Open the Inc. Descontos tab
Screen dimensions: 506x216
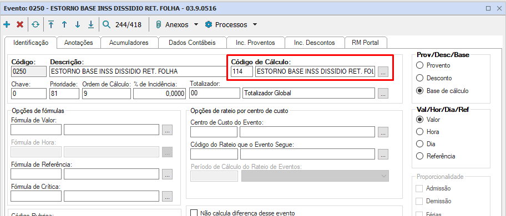[x=315, y=43]
